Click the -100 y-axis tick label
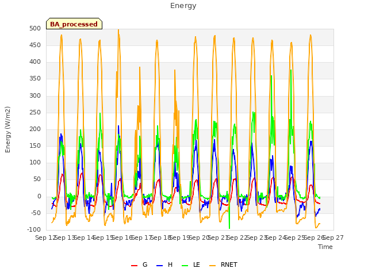Viewport: 368px width, 276px height. click(x=34, y=230)
